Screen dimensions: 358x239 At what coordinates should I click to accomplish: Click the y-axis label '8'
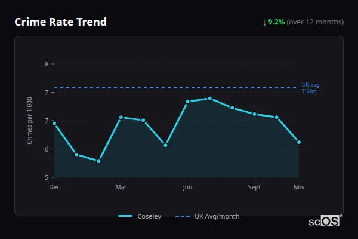pyautogui.click(x=47, y=64)
